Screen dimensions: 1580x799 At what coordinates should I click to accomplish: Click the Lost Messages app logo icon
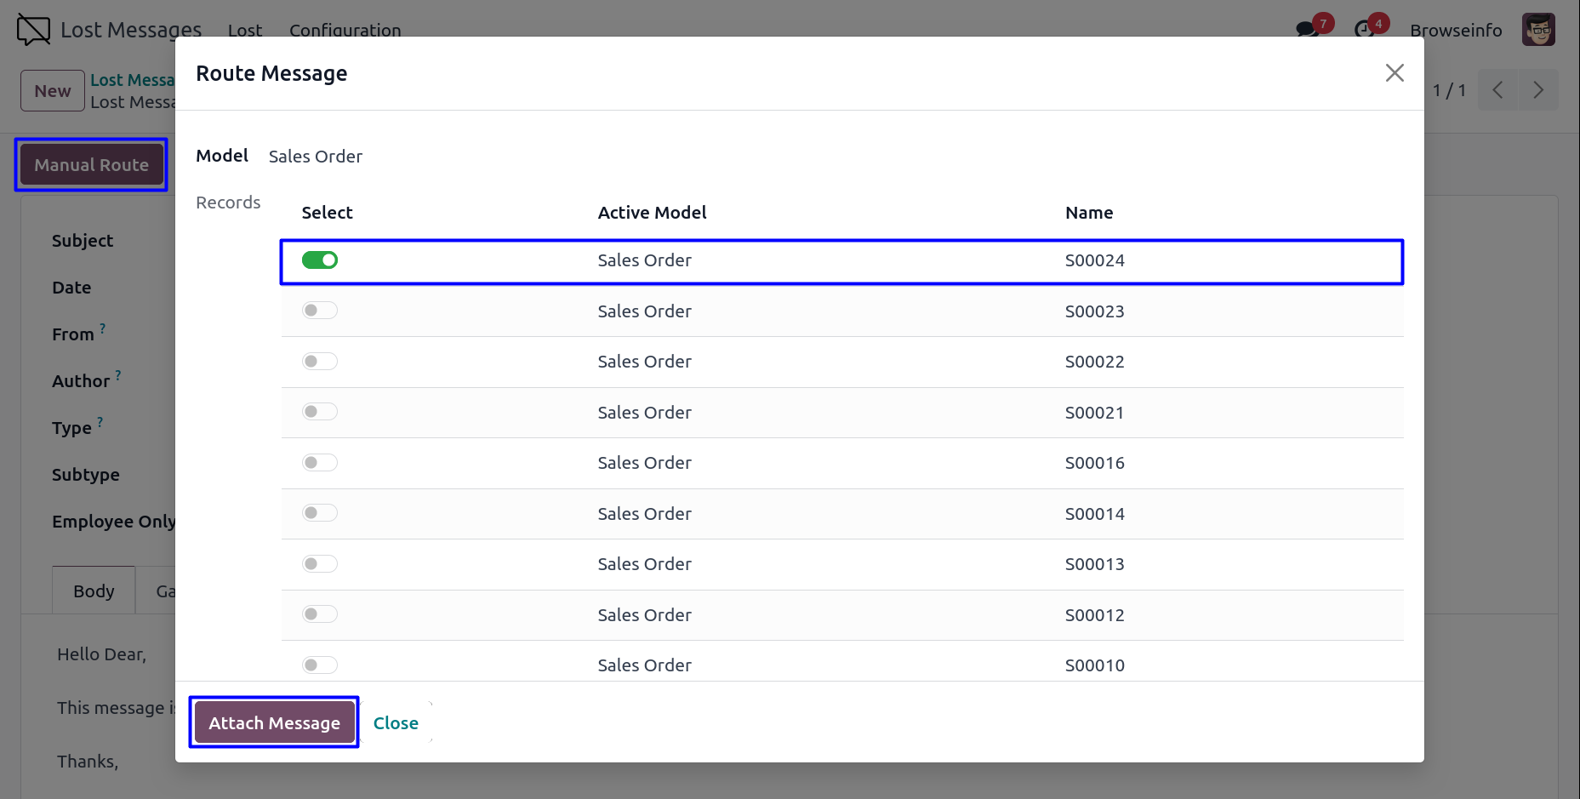pyautogui.click(x=33, y=30)
